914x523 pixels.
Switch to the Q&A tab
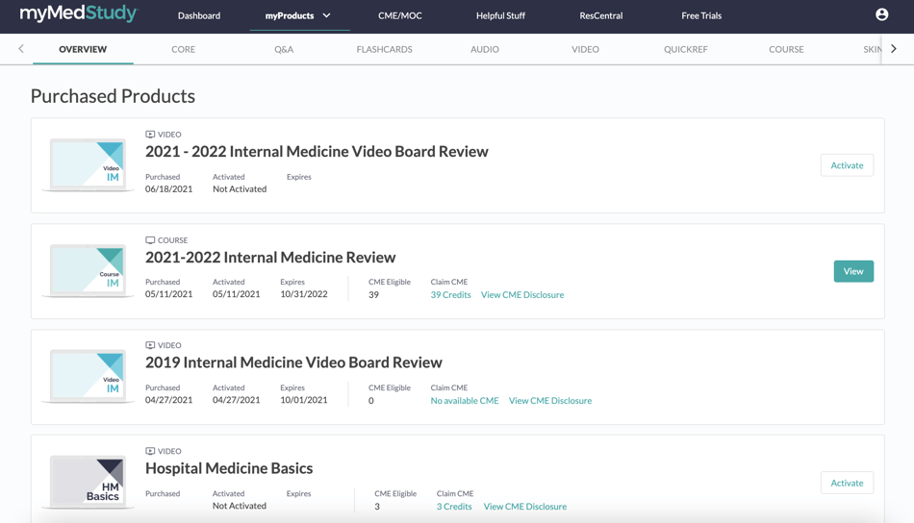284,49
